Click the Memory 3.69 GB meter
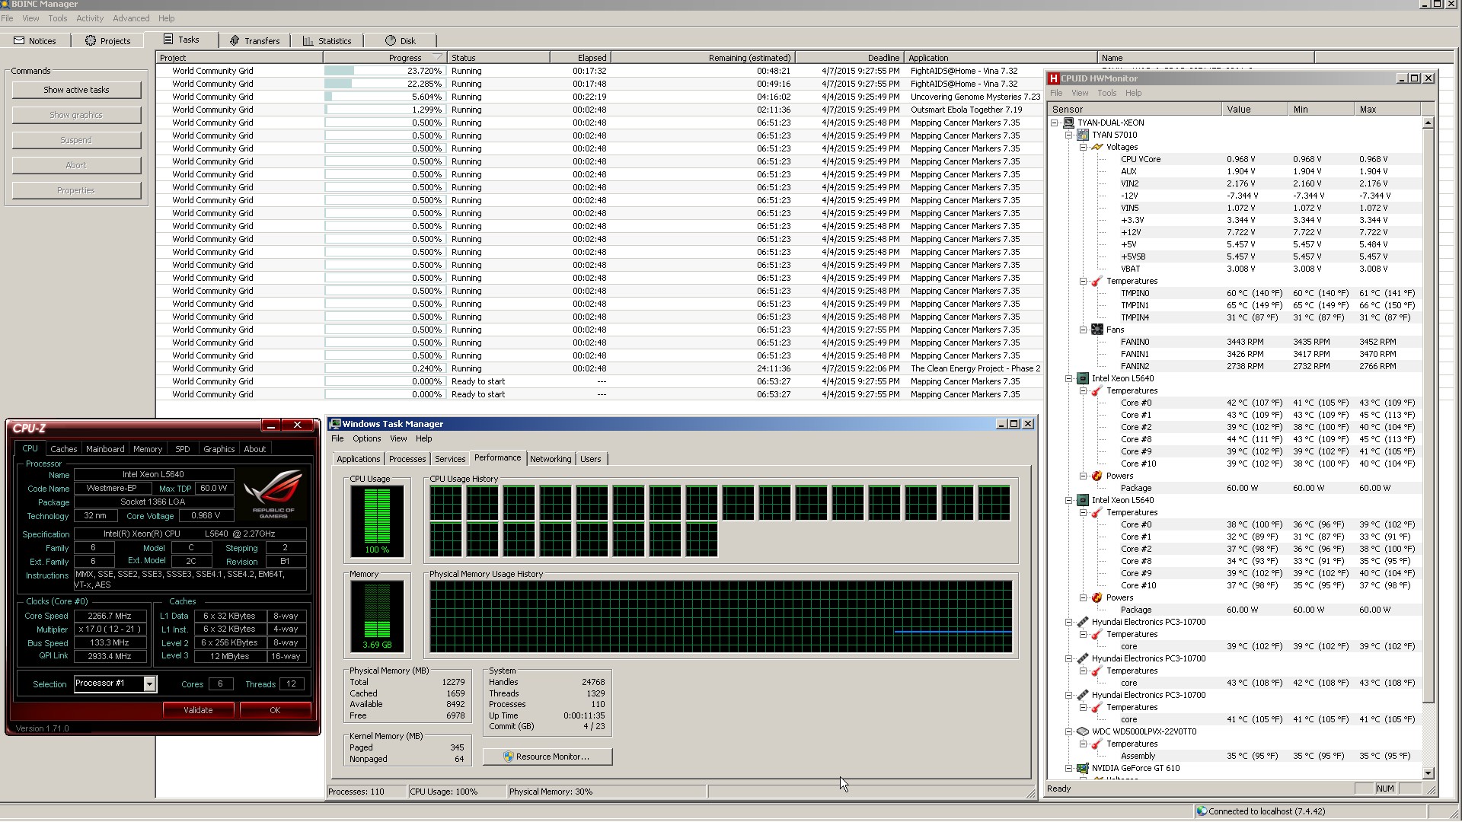This screenshot has width=1462, height=822. click(377, 616)
